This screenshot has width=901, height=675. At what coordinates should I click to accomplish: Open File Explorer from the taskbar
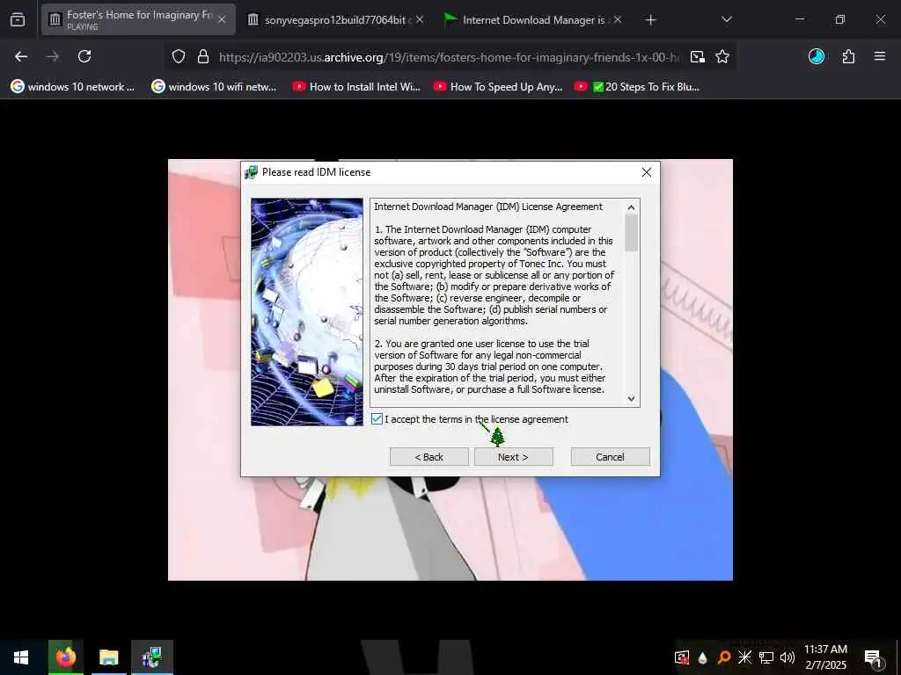click(x=108, y=657)
